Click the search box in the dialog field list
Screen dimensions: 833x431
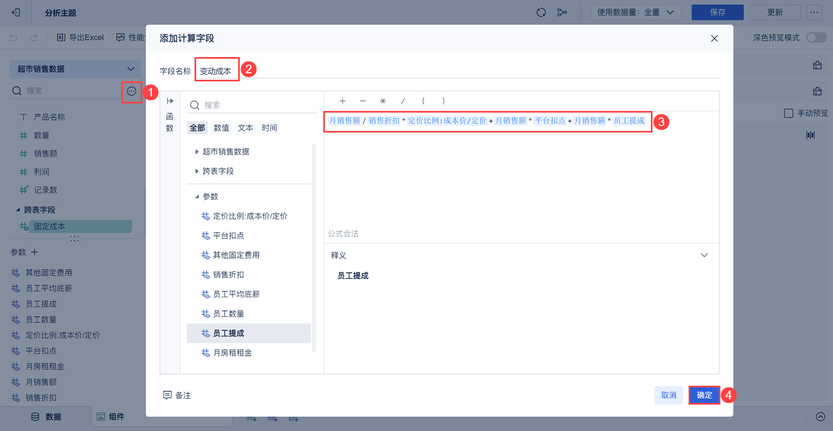252,105
